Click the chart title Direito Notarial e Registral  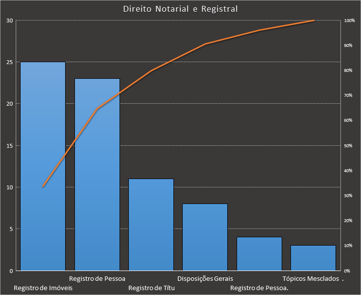coord(180,9)
